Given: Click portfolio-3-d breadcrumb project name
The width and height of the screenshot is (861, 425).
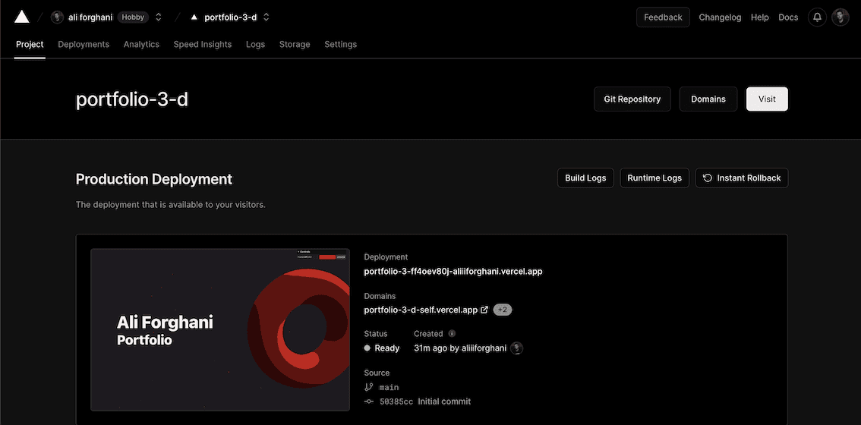Looking at the screenshot, I should pos(231,17).
